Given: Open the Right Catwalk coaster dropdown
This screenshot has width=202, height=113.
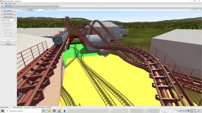Looking at the screenshot, I should click(x=8, y=20).
